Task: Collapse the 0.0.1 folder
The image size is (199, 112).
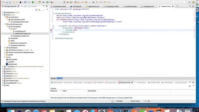Action: click(x=9, y=29)
